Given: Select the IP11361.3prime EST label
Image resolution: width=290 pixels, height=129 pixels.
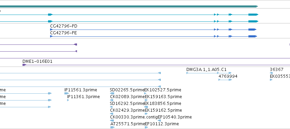Looking at the screenshot, I should [83, 97].
